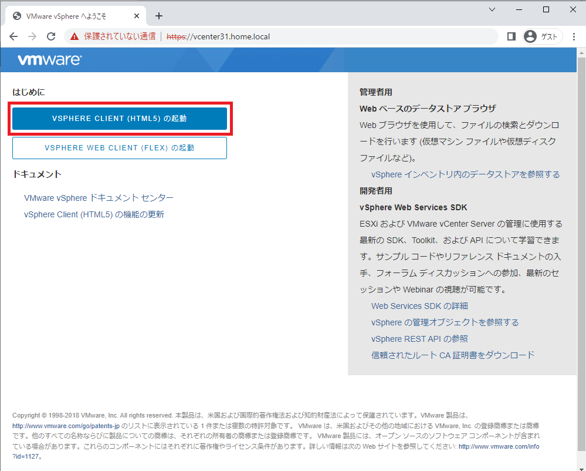Click the 管理者用 heading text
The height and width of the screenshot is (471, 586).
pos(375,92)
